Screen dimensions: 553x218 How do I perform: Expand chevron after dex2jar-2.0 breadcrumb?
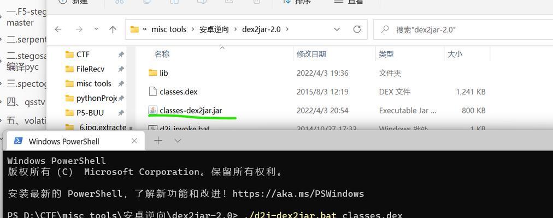click(x=287, y=29)
